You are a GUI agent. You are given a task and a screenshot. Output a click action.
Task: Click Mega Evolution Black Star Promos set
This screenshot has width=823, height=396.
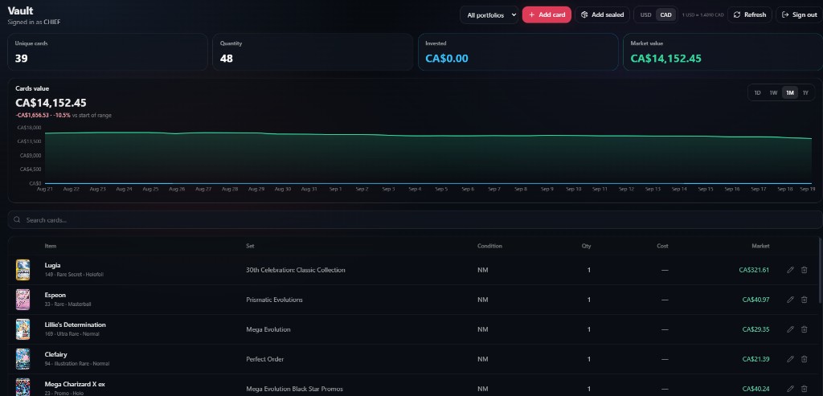tap(294, 389)
